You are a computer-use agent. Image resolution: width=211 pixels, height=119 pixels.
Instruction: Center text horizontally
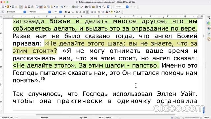(x=80, y=12)
